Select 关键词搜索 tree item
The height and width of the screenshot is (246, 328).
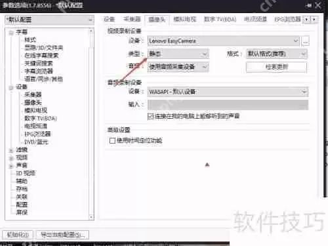click(x=39, y=64)
